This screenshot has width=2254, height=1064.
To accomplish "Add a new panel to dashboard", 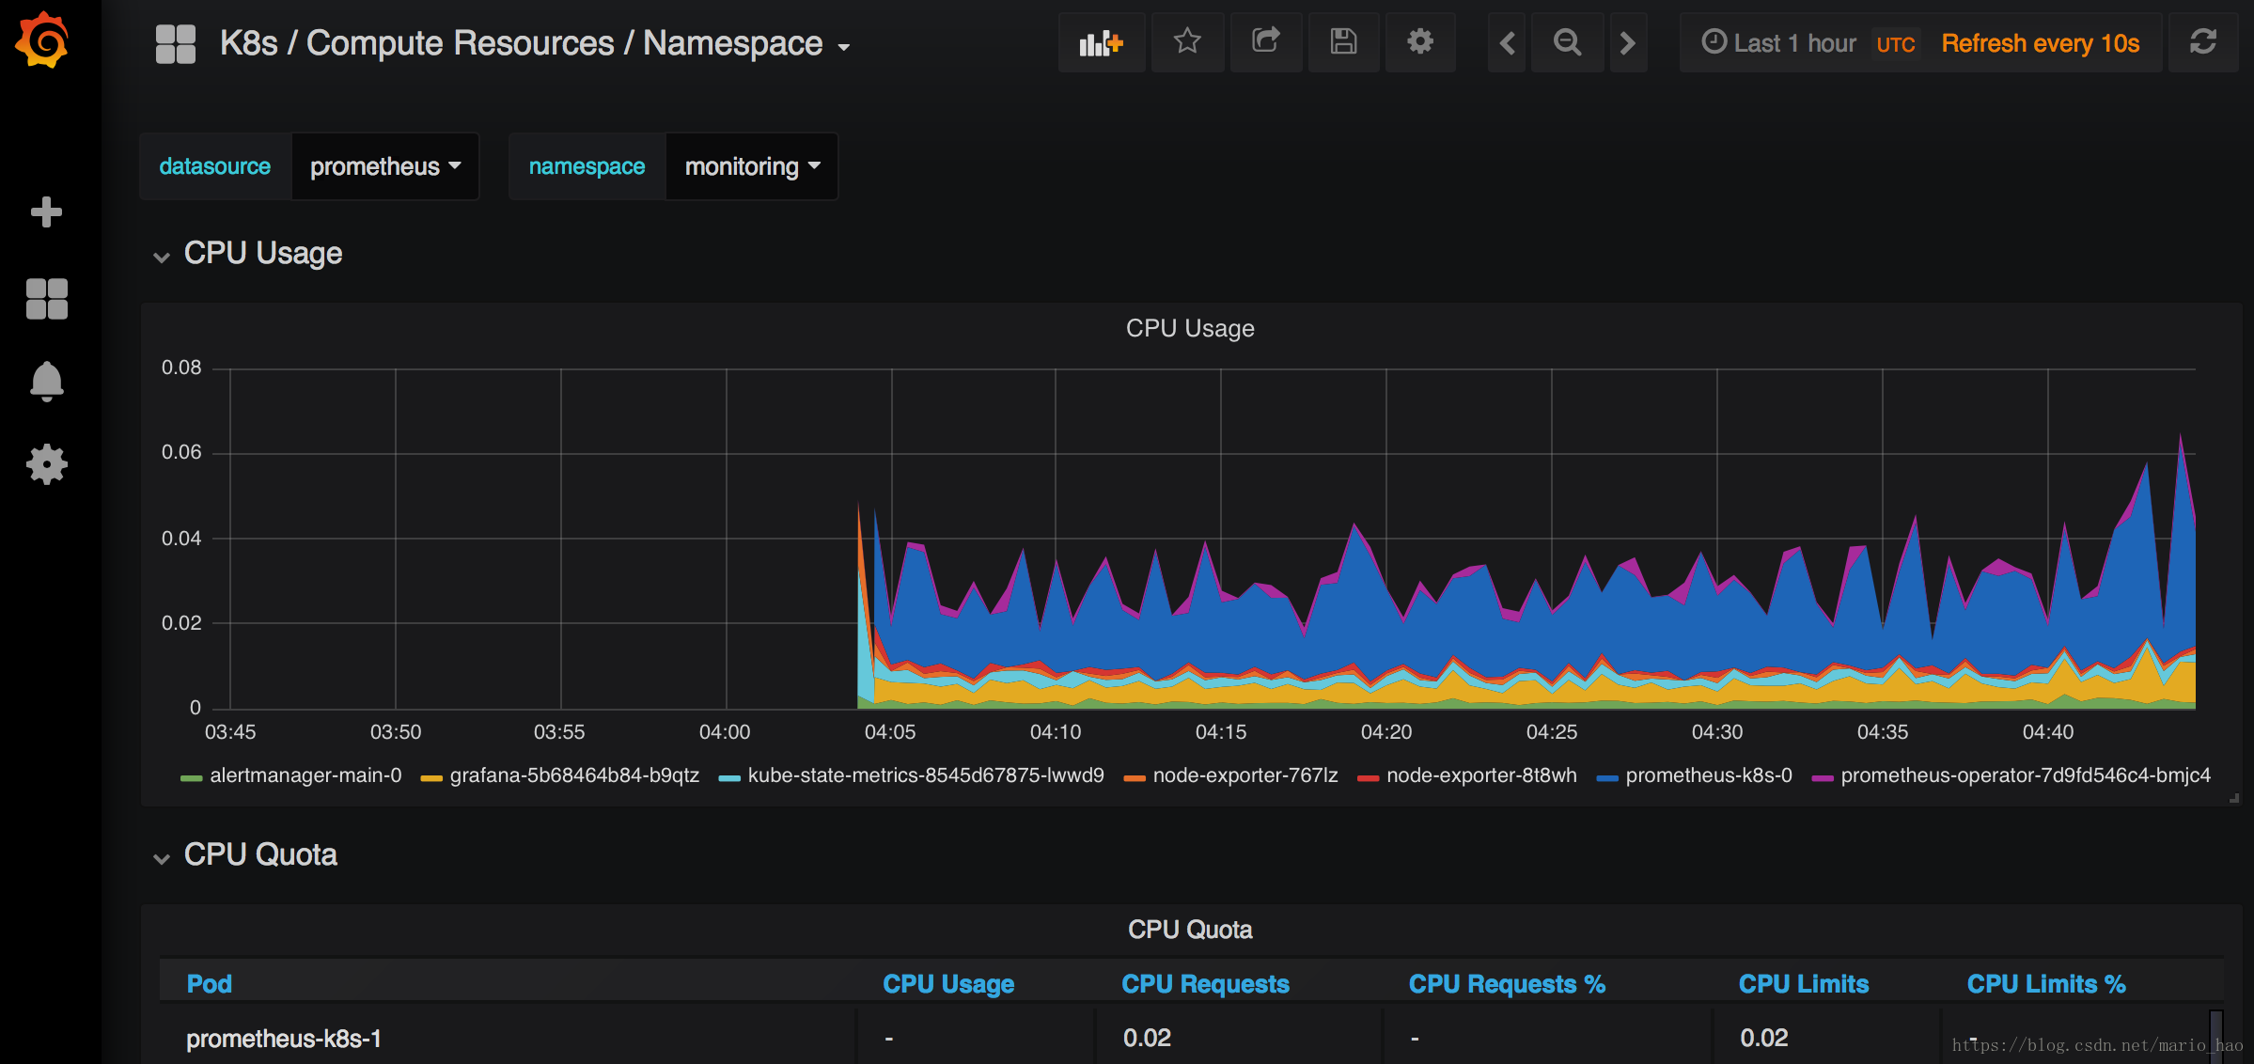I will point(1102,42).
